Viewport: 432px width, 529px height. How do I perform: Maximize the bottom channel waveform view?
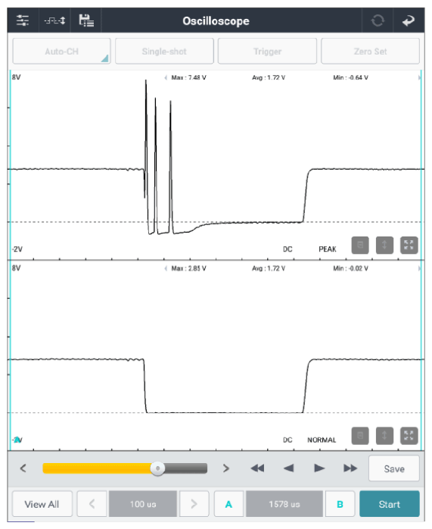[x=409, y=436]
